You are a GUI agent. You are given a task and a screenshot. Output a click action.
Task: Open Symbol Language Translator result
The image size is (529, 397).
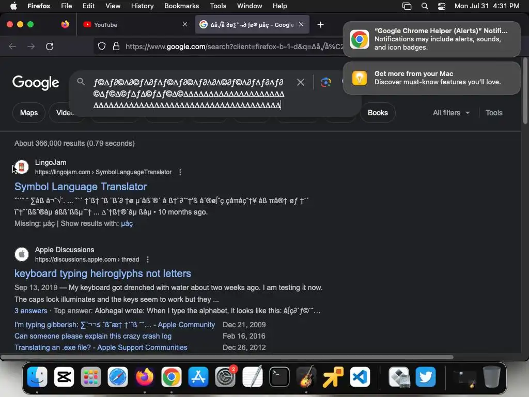pyautogui.click(x=81, y=186)
